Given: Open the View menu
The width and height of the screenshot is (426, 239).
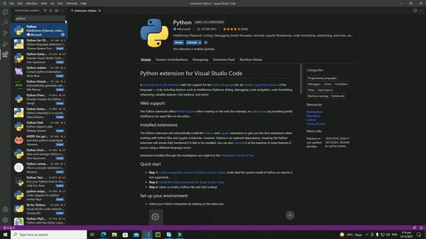Looking at the screenshot, I should click(x=44, y=3).
